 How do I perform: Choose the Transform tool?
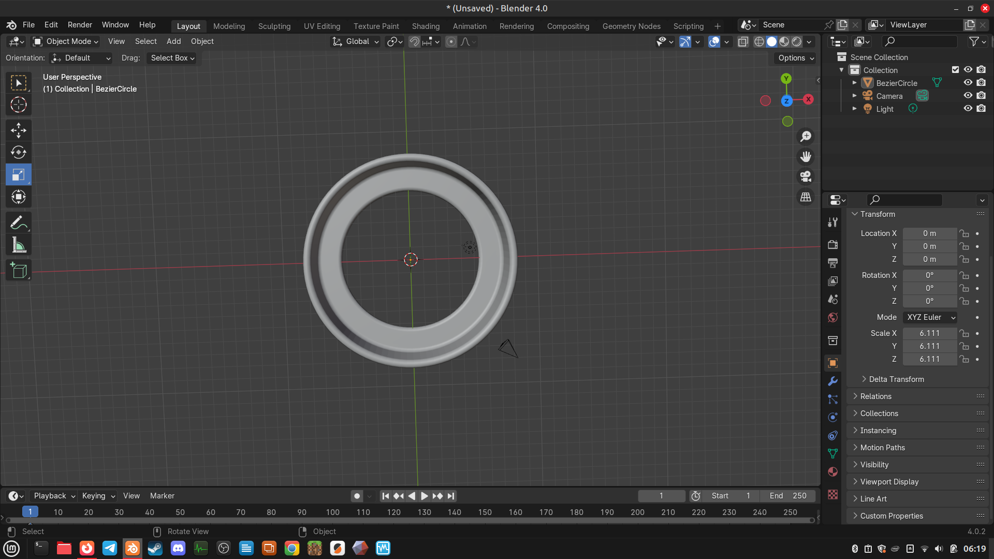[19, 197]
